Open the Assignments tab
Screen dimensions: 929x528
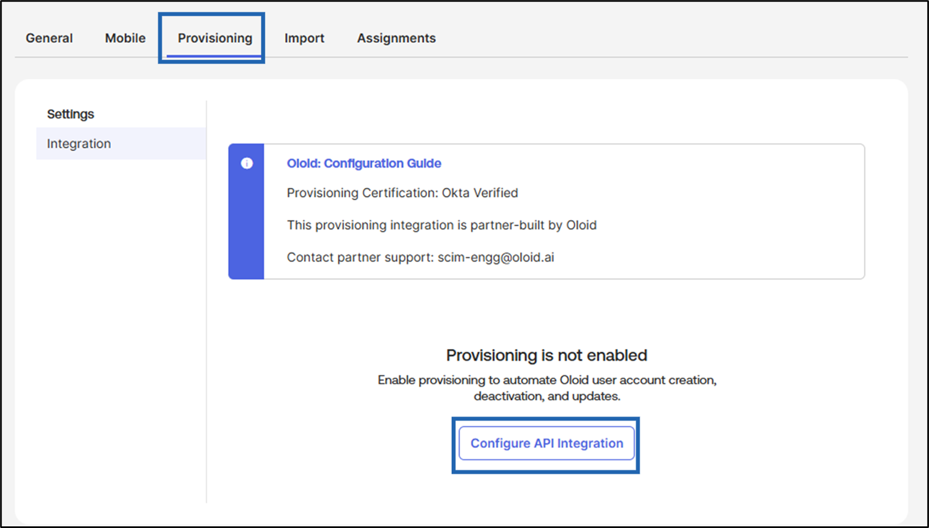click(396, 38)
